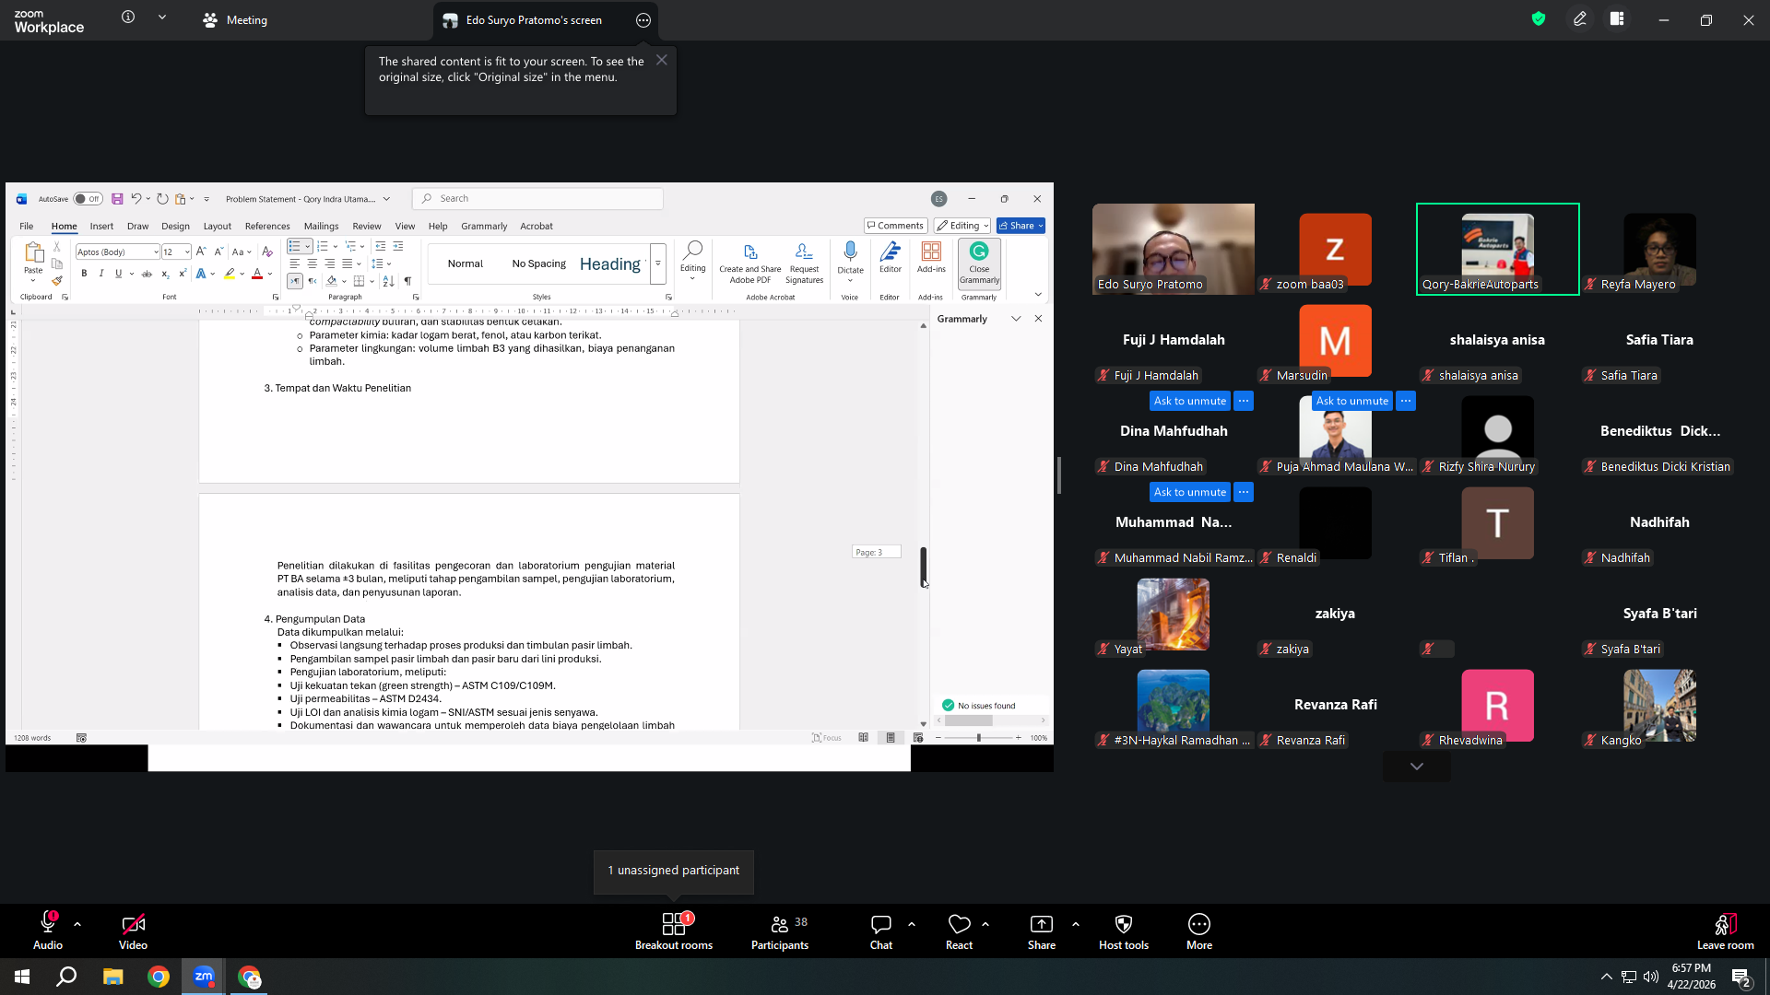Click Center alignment icon in Paragraph group
This screenshot has width=1770, height=995.
[x=313, y=263]
